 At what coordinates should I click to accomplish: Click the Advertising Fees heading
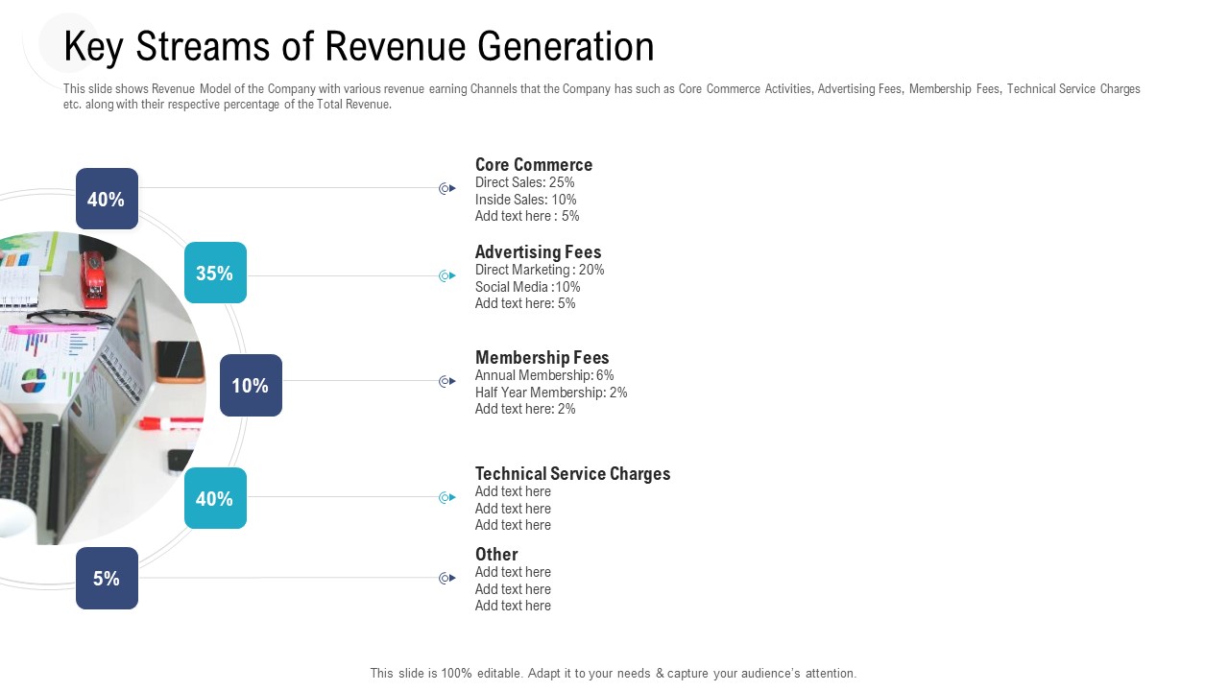(539, 252)
